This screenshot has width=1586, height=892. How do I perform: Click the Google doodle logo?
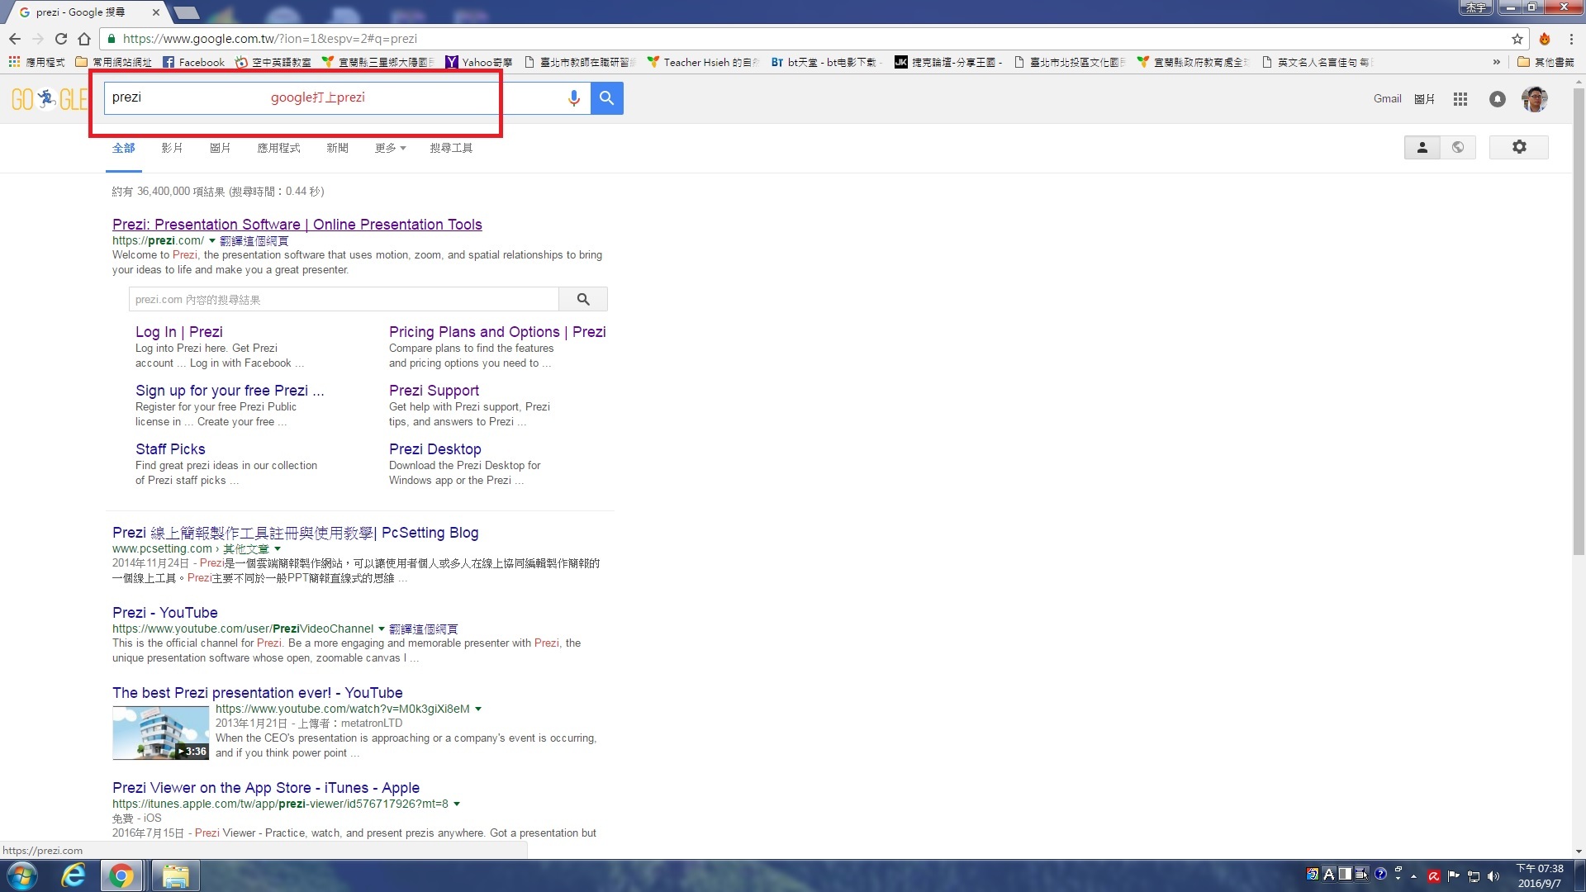tap(50, 99)
